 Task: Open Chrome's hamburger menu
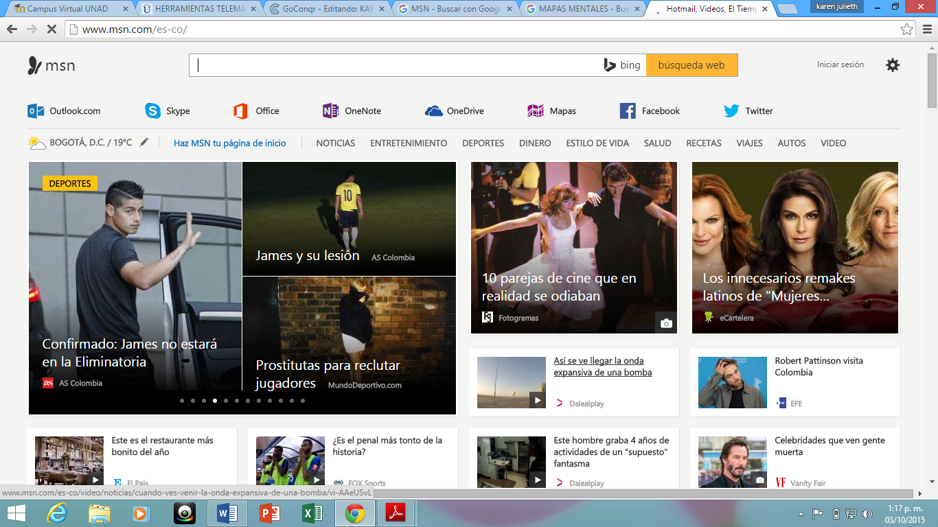point(926,30)
